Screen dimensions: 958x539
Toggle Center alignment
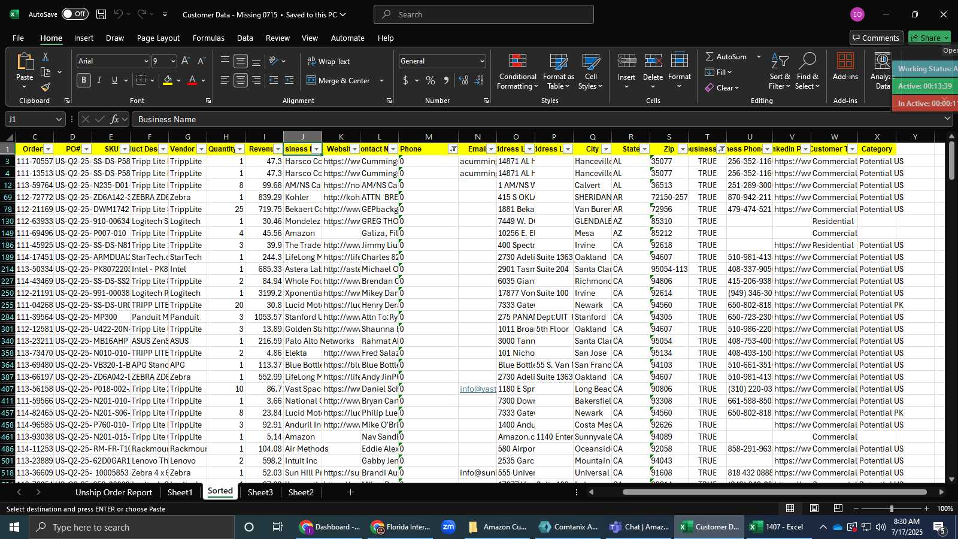tap(241, 80)
